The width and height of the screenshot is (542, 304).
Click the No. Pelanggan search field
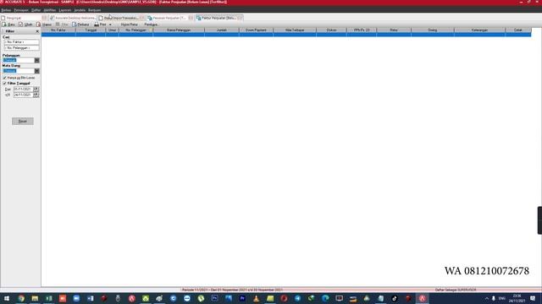(x=21, y=48)
